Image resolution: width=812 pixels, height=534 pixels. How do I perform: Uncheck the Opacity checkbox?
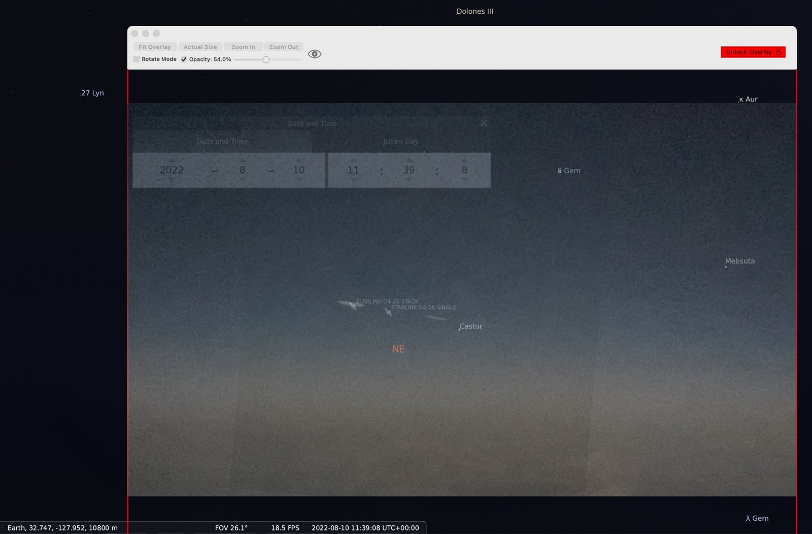[184, 59]
